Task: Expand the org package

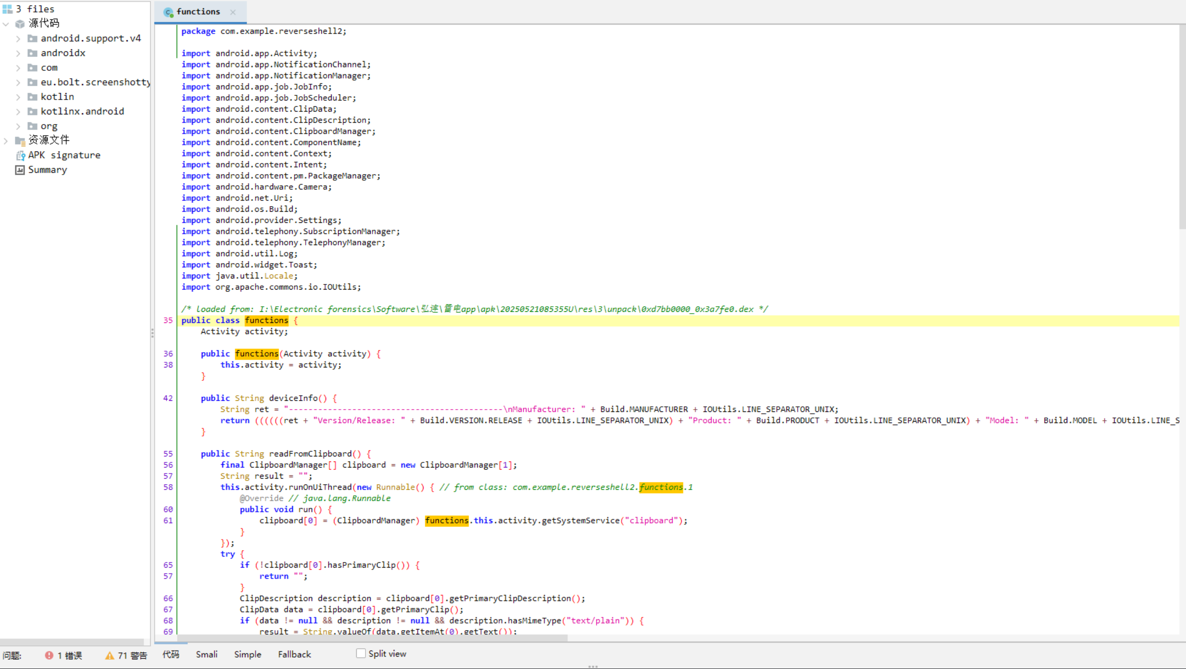Action: pos(18,126)
